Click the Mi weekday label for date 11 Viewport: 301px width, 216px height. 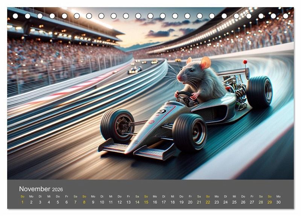(x=111, y=196)
